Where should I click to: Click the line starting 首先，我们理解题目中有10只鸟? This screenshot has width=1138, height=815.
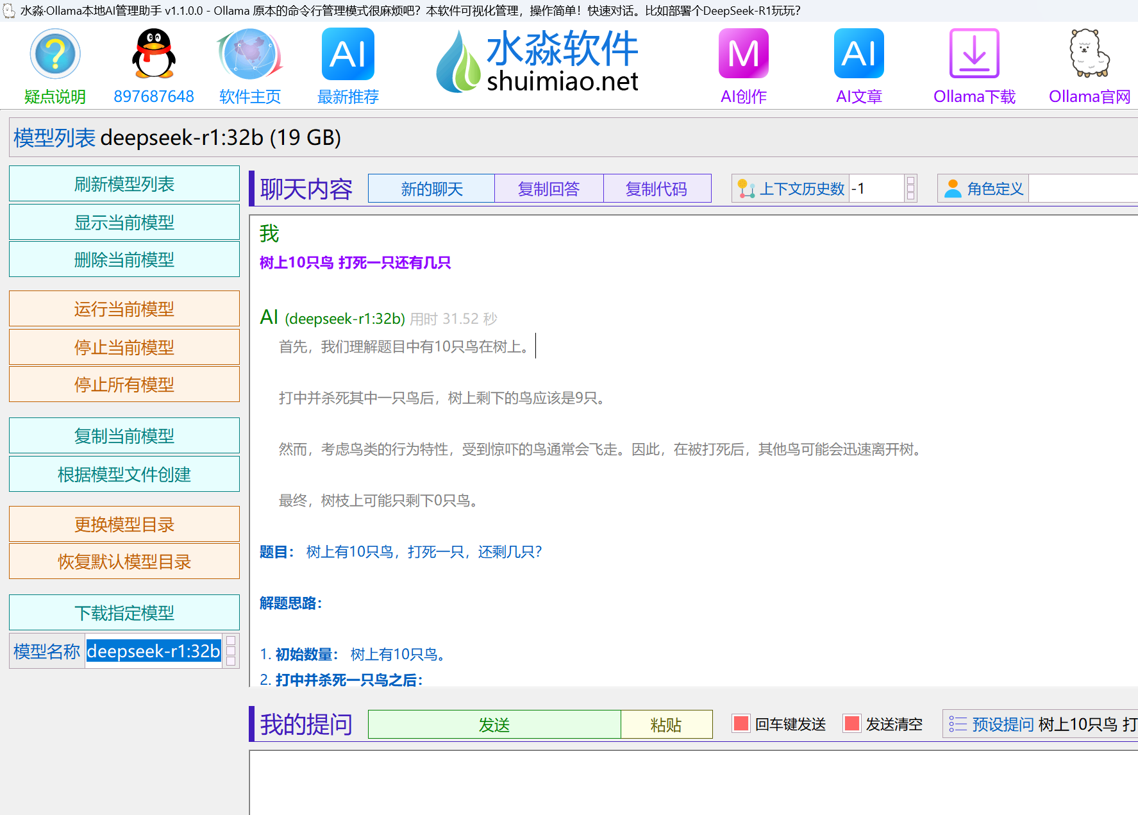404,347
